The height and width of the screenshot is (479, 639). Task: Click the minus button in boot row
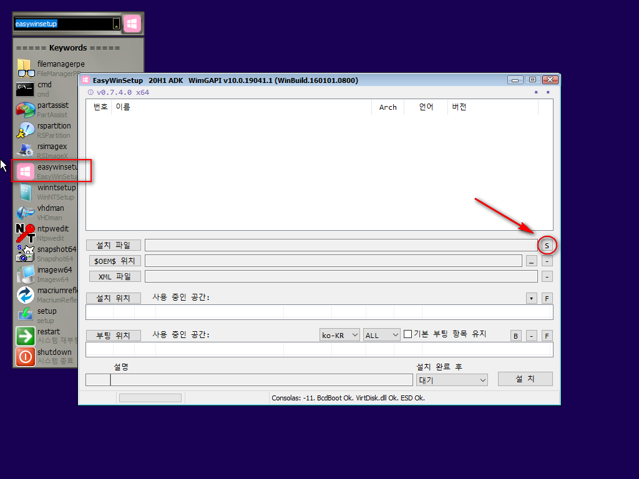532,336
